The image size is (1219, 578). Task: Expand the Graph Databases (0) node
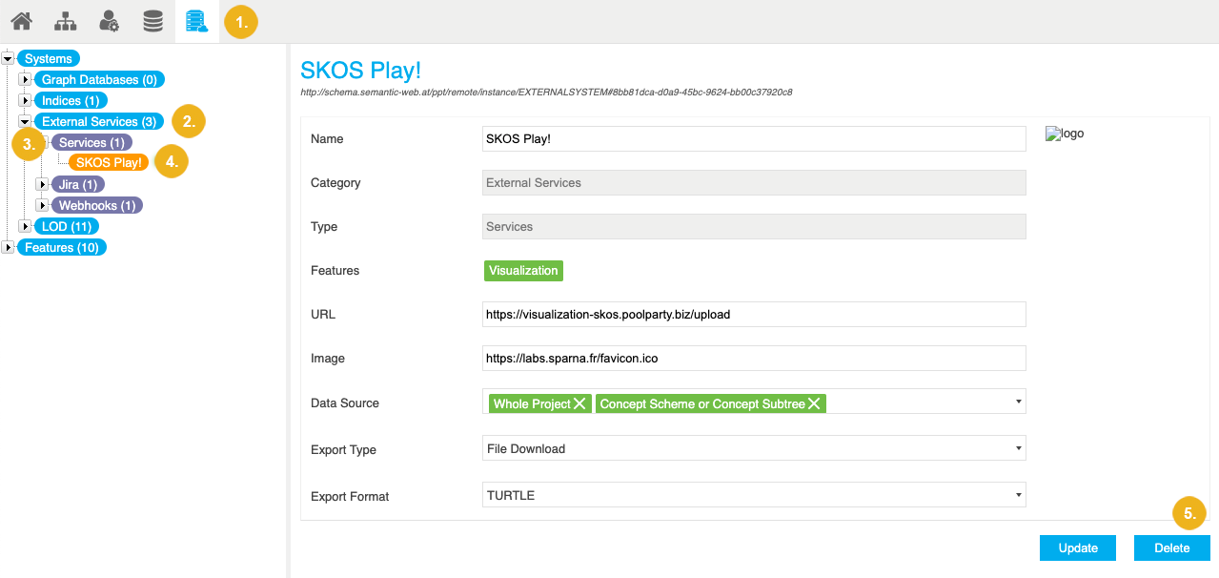click(25, 80)
